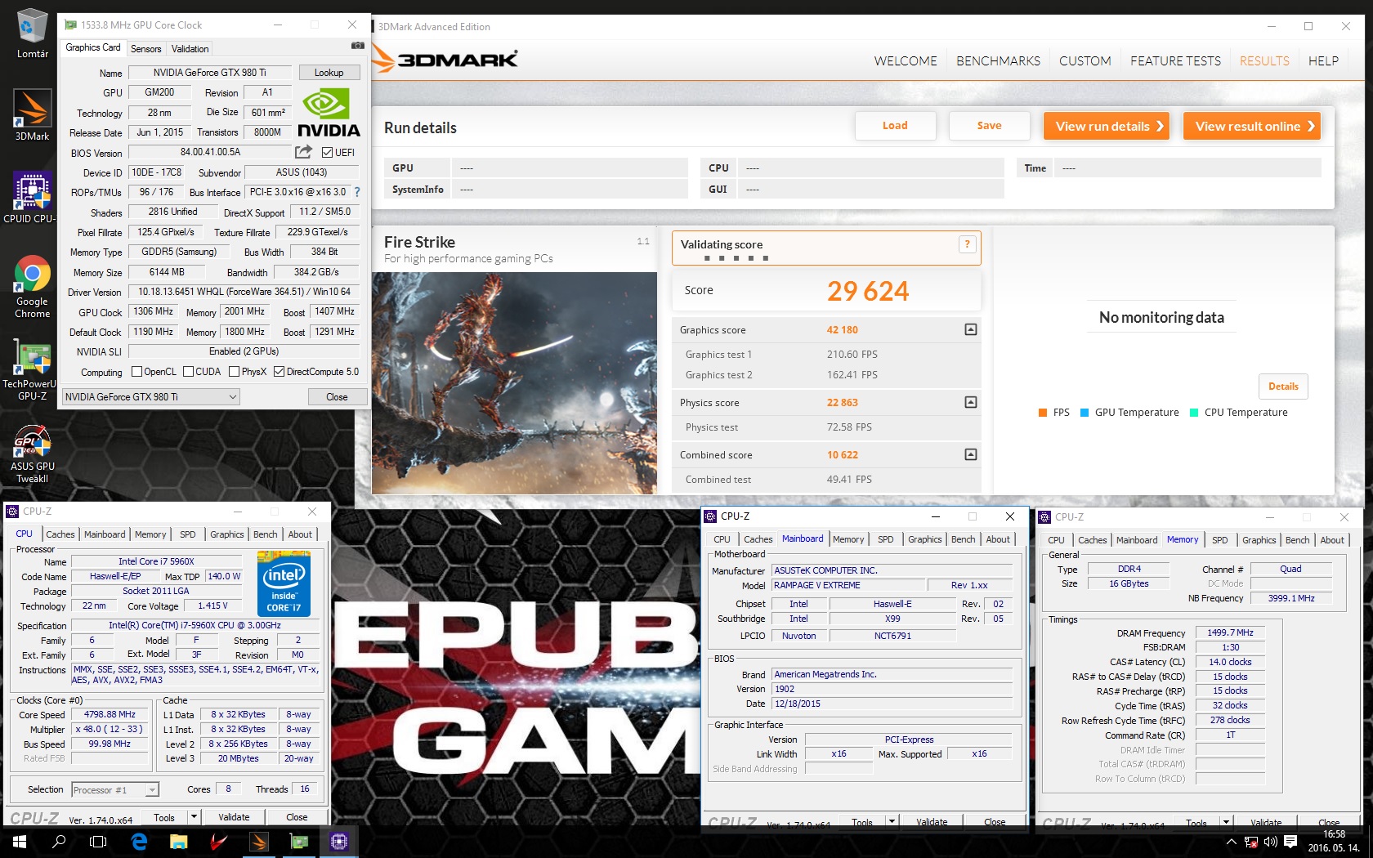Go to the BENCHMARKS section in 3DMark

(998, 61)
